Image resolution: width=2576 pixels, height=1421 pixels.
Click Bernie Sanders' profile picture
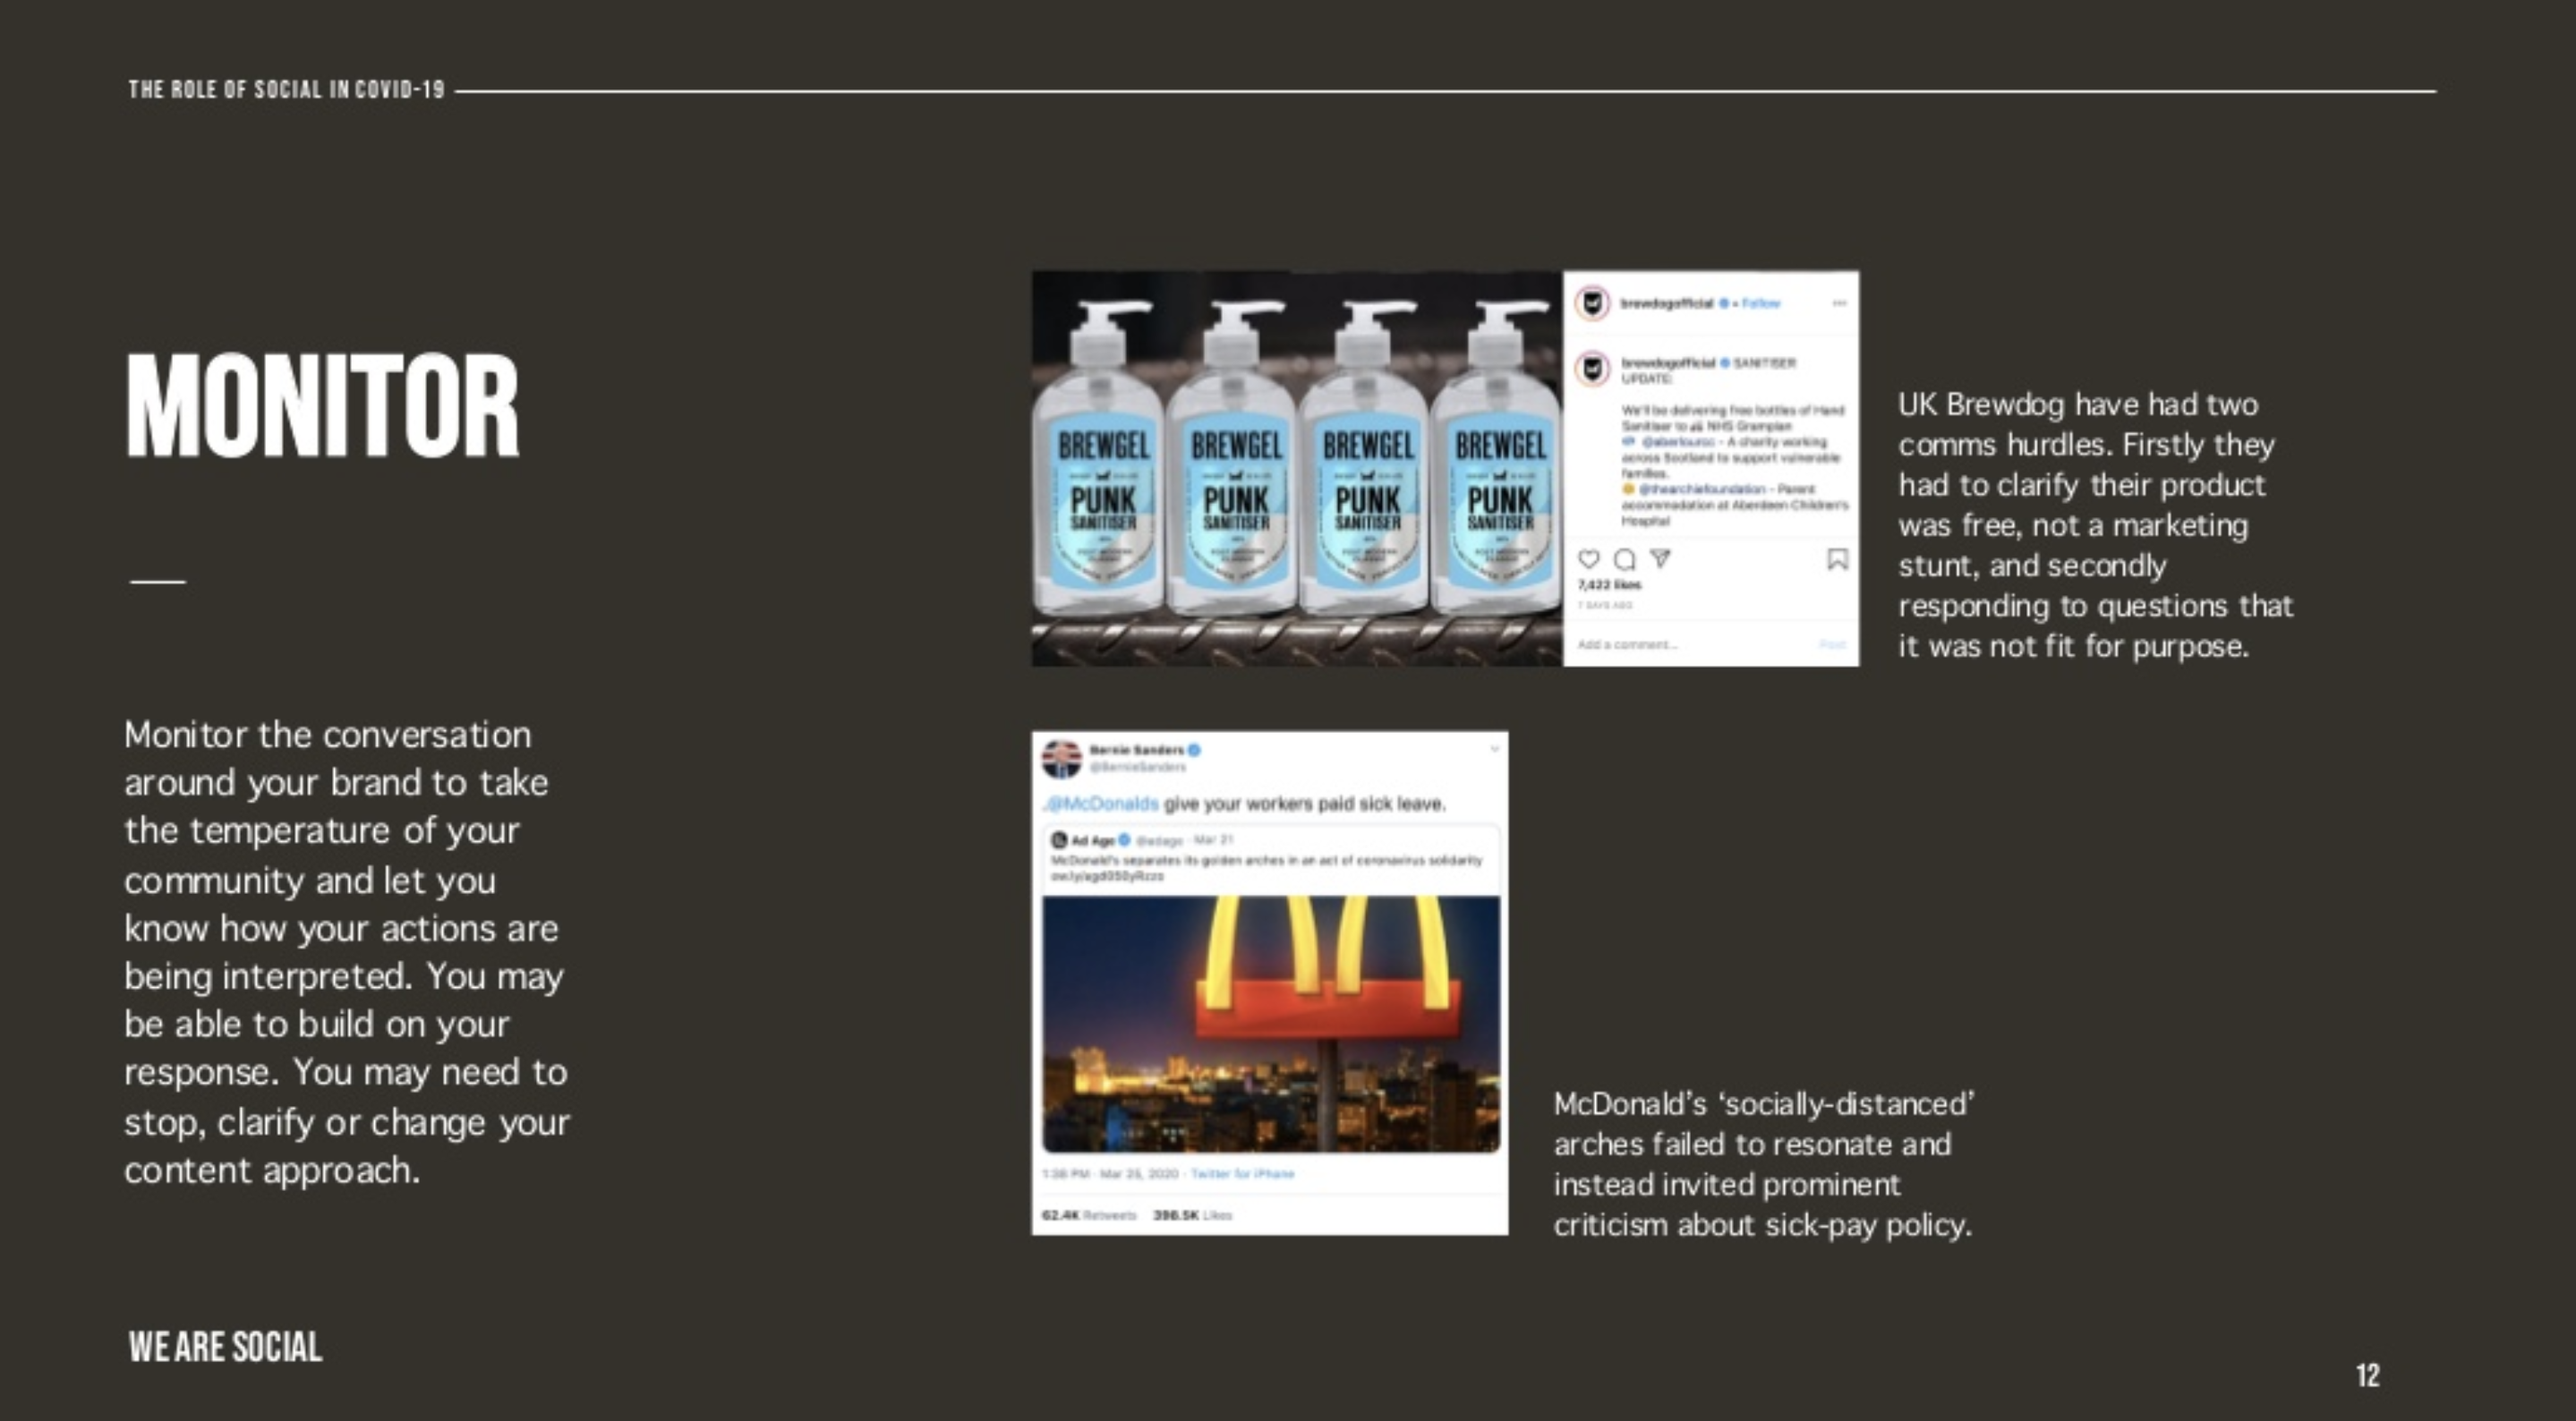tap(1061, 758)
